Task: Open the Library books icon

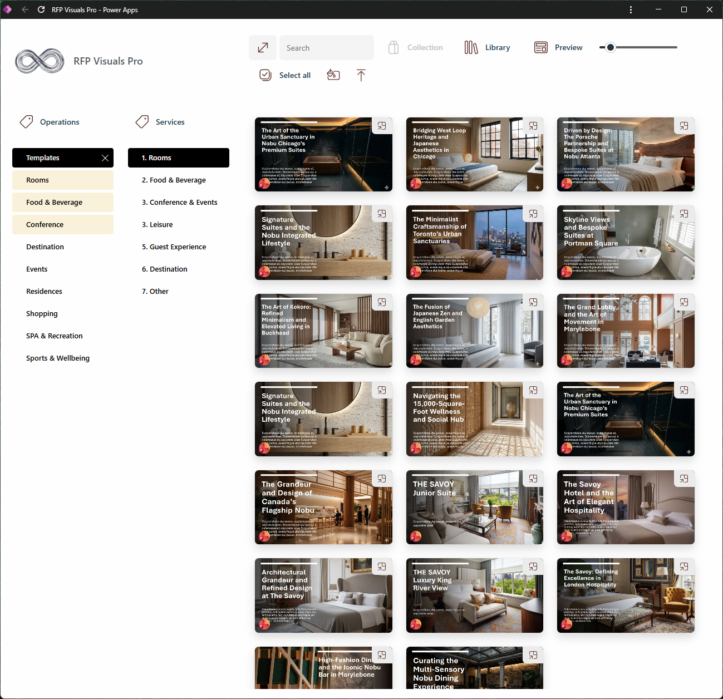Action: (471, 48)
